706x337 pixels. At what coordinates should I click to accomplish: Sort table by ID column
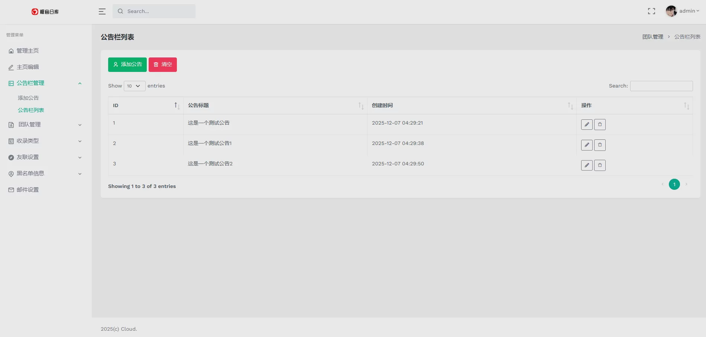145,106
